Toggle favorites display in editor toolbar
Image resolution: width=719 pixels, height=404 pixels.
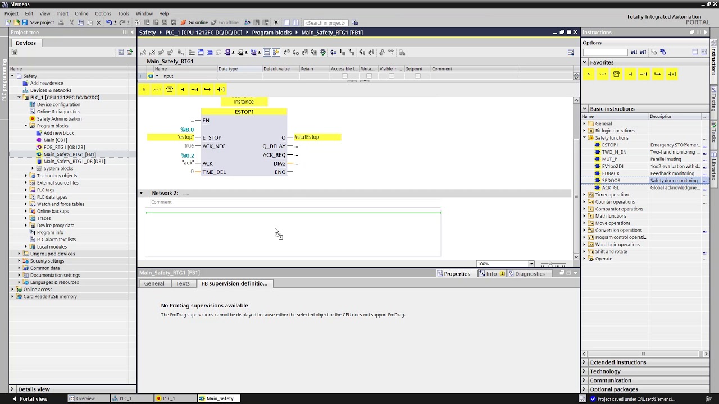tap(276, 52)
